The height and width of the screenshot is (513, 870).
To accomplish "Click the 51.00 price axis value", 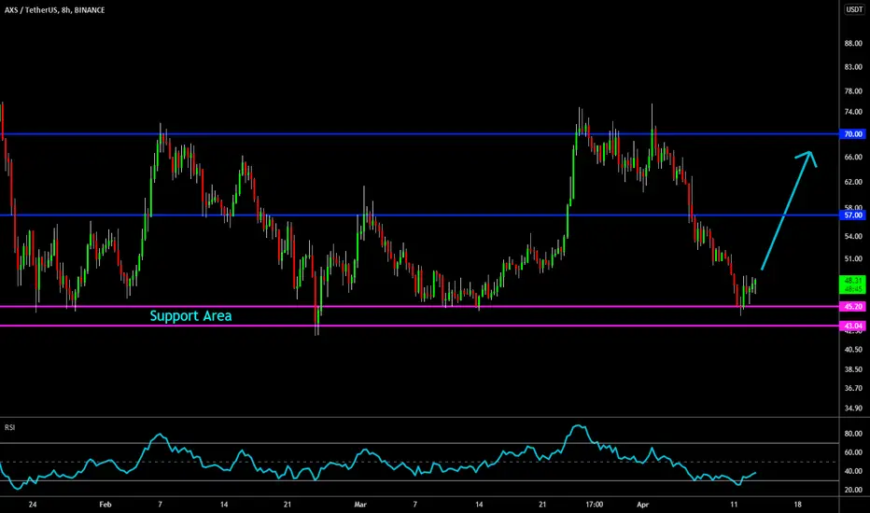I will coord(853,259).
